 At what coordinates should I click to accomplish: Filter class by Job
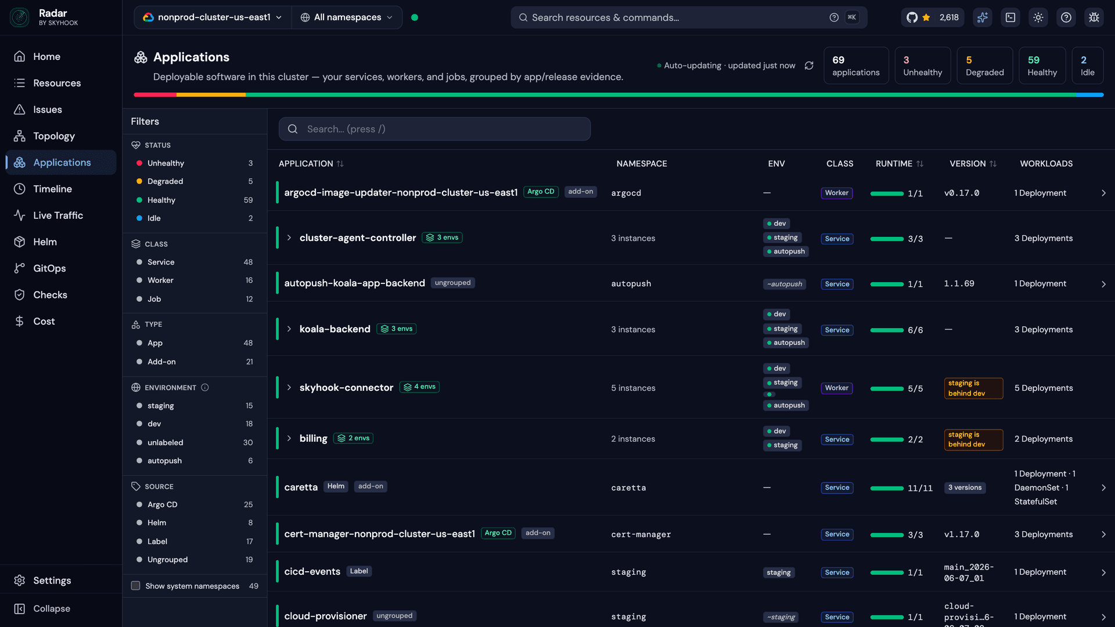click(x=195, y=299)
